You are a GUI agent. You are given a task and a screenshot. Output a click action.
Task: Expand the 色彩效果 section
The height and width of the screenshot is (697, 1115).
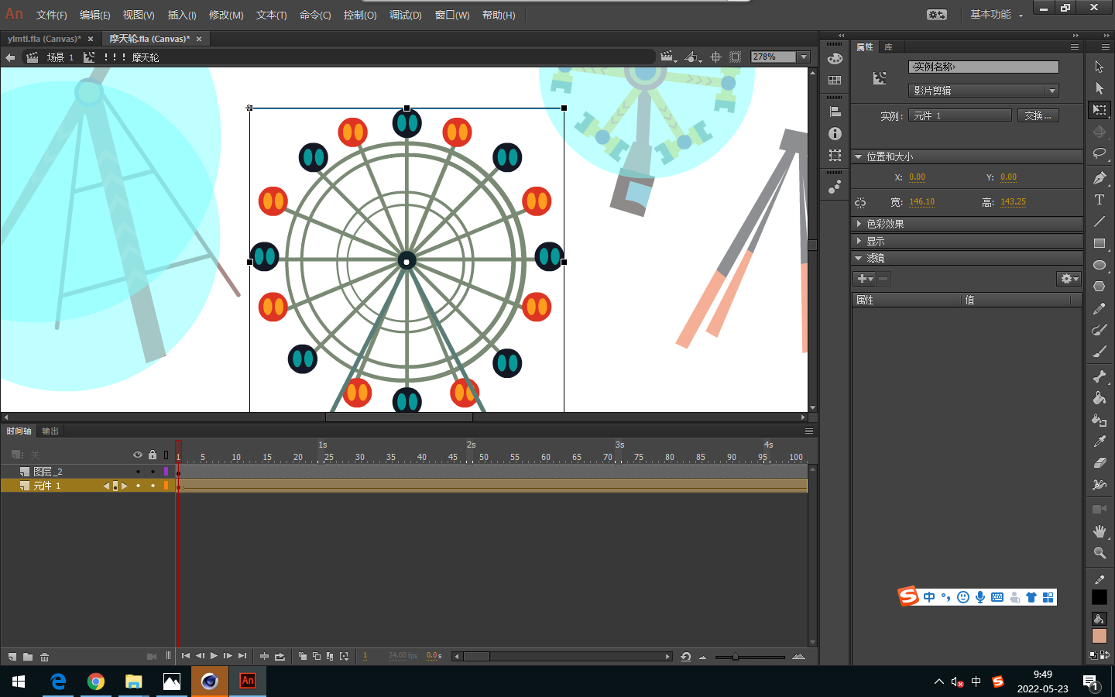(885, 224)
